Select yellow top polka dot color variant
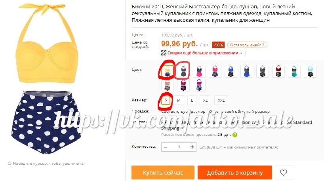This screenshot has height=181, width=324. 168,71
